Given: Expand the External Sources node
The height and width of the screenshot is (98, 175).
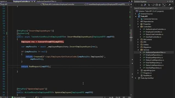Looking at the screenshot, I should click(x=136, y=14).
